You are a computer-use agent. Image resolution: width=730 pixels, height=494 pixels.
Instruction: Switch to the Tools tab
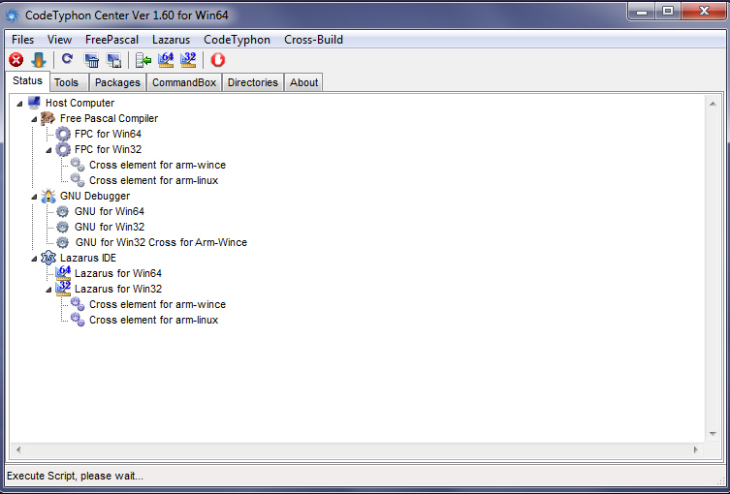[x=70, y=82]
